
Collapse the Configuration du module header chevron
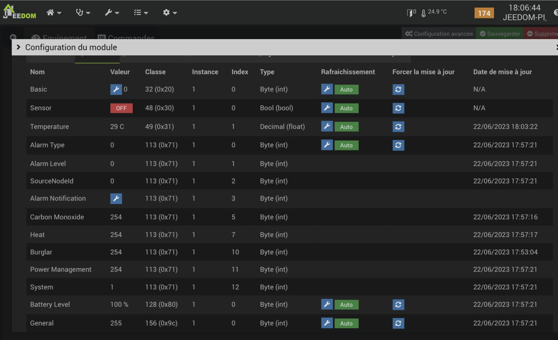[x=18, y=47]
